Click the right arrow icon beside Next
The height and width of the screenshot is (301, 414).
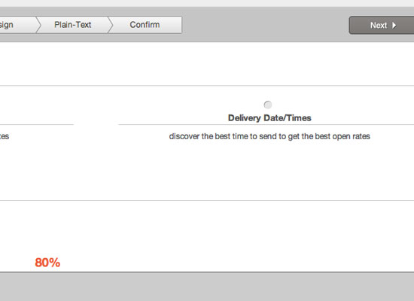[x=394, y=26]
